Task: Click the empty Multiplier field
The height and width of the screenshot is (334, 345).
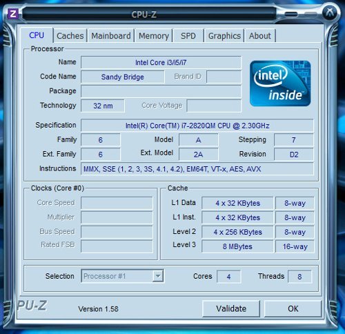Action: (x=117, y=217)
